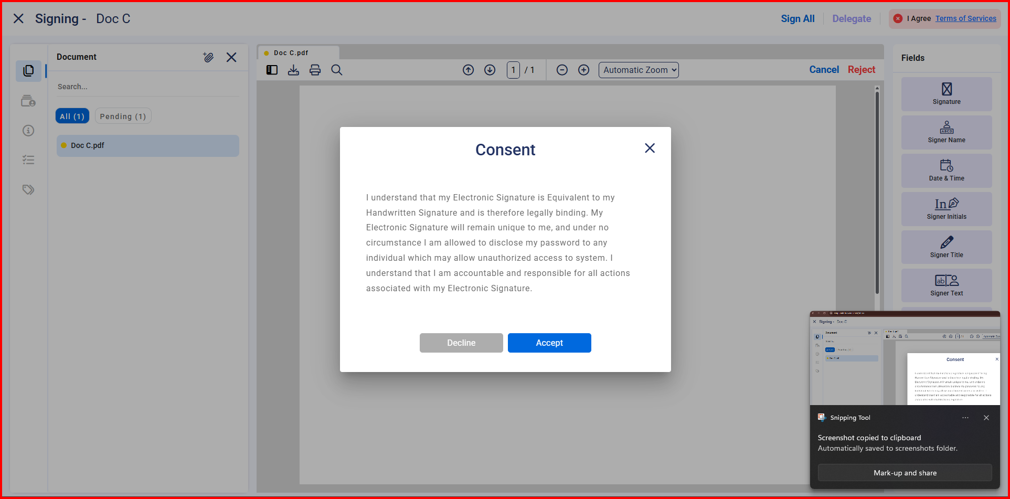Toggle the PDF viewer sidebar
The image size is (1010, 499).
click(272, 70)
